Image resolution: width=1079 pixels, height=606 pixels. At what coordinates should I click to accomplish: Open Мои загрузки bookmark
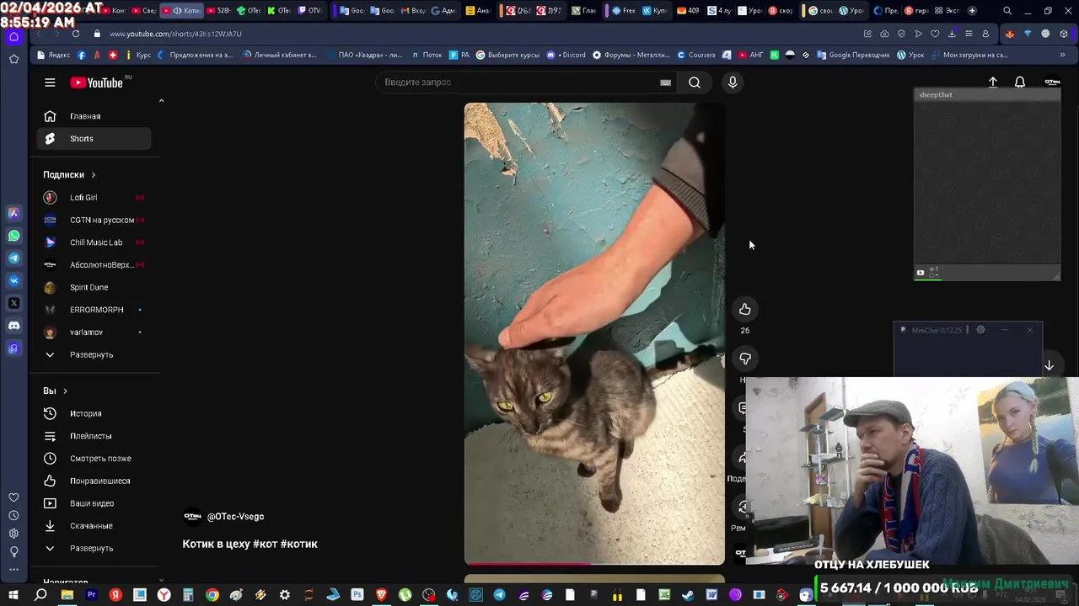point(969,55)
